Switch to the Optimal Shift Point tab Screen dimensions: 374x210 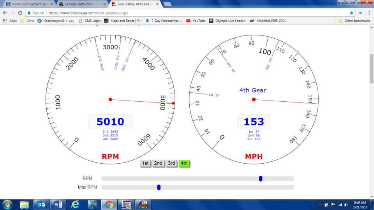tap(83, 4)
